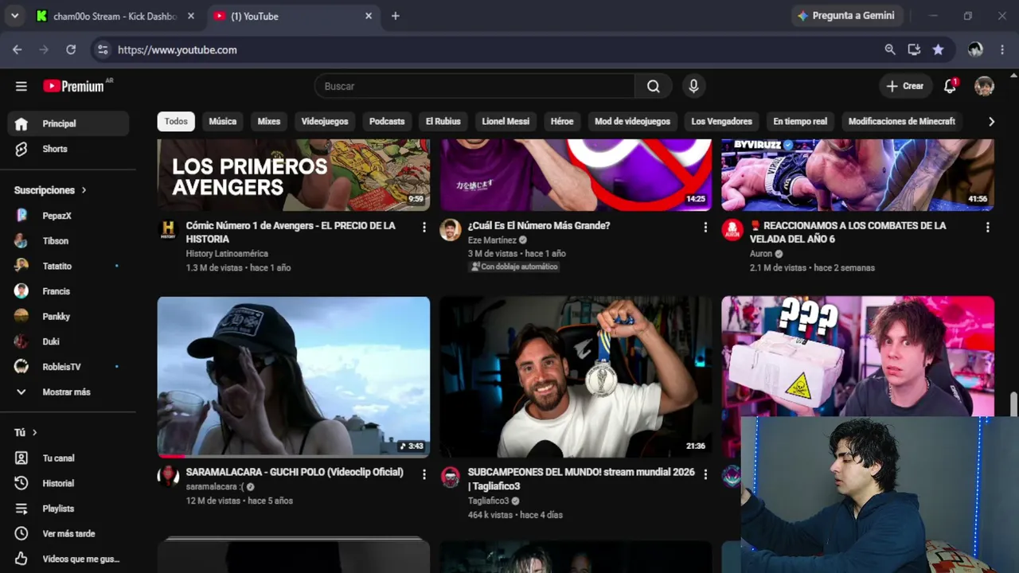Open the install app icon in address bar
1019x573 pixels.
coord(914,49)
